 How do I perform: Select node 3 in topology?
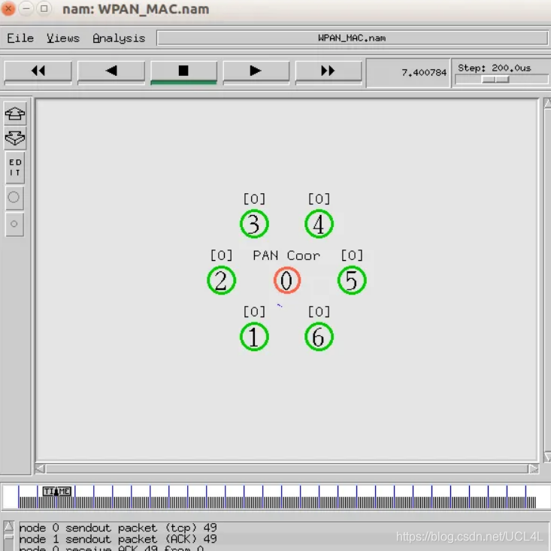[254, 224]
